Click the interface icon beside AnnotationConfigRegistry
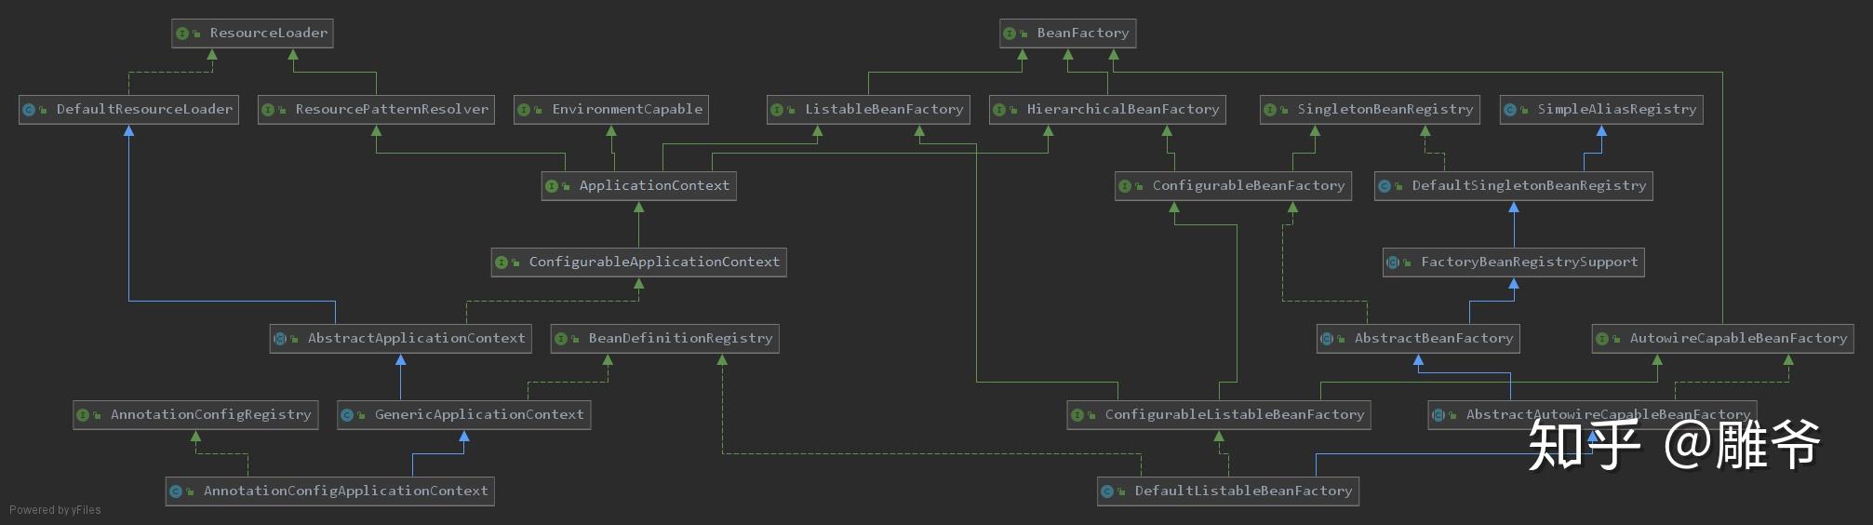Screen dimensions: 1873x525 83,415
